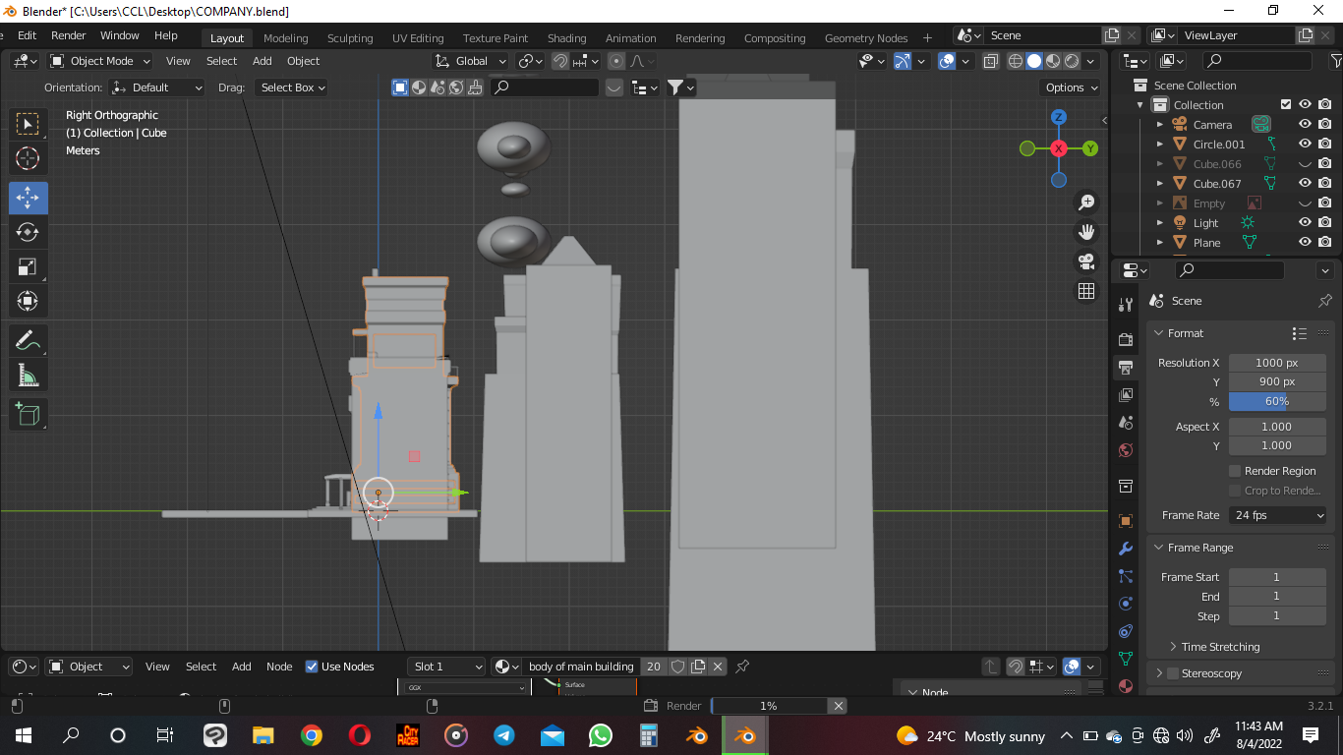The width and height of the screenshot is (1343, 755).
Task: Open the Render properties tab
Action: click(x=1126, y=339)
